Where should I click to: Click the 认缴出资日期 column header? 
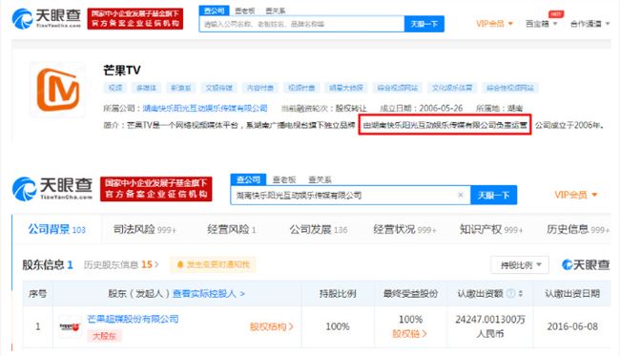tap(572, 294)
